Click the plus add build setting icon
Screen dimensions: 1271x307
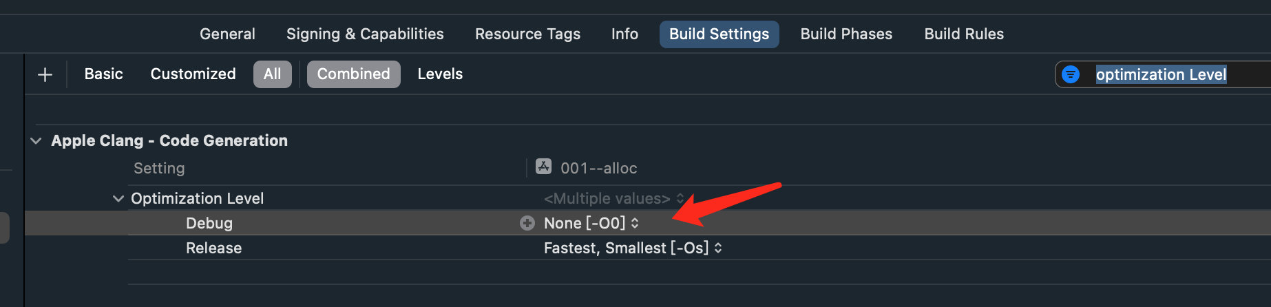pyautogui.click(x=45, y=74)
